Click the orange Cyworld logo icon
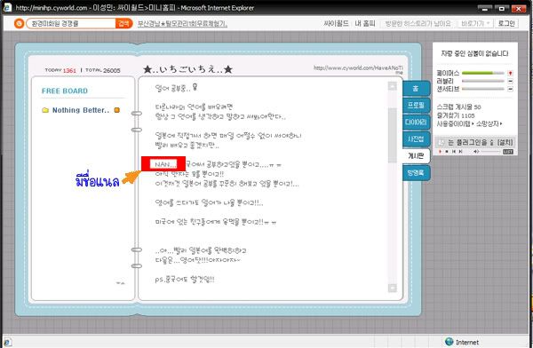This screenshot has width=533, height=348. [x=19, y=23]
